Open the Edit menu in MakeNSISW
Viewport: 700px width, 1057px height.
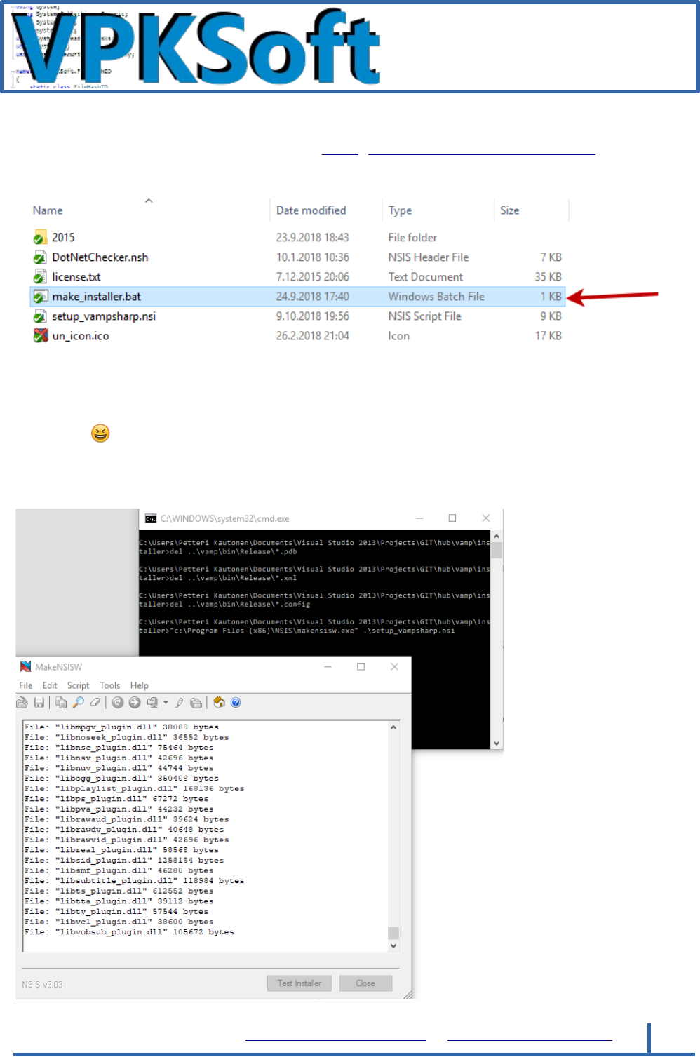click(50, 685)
